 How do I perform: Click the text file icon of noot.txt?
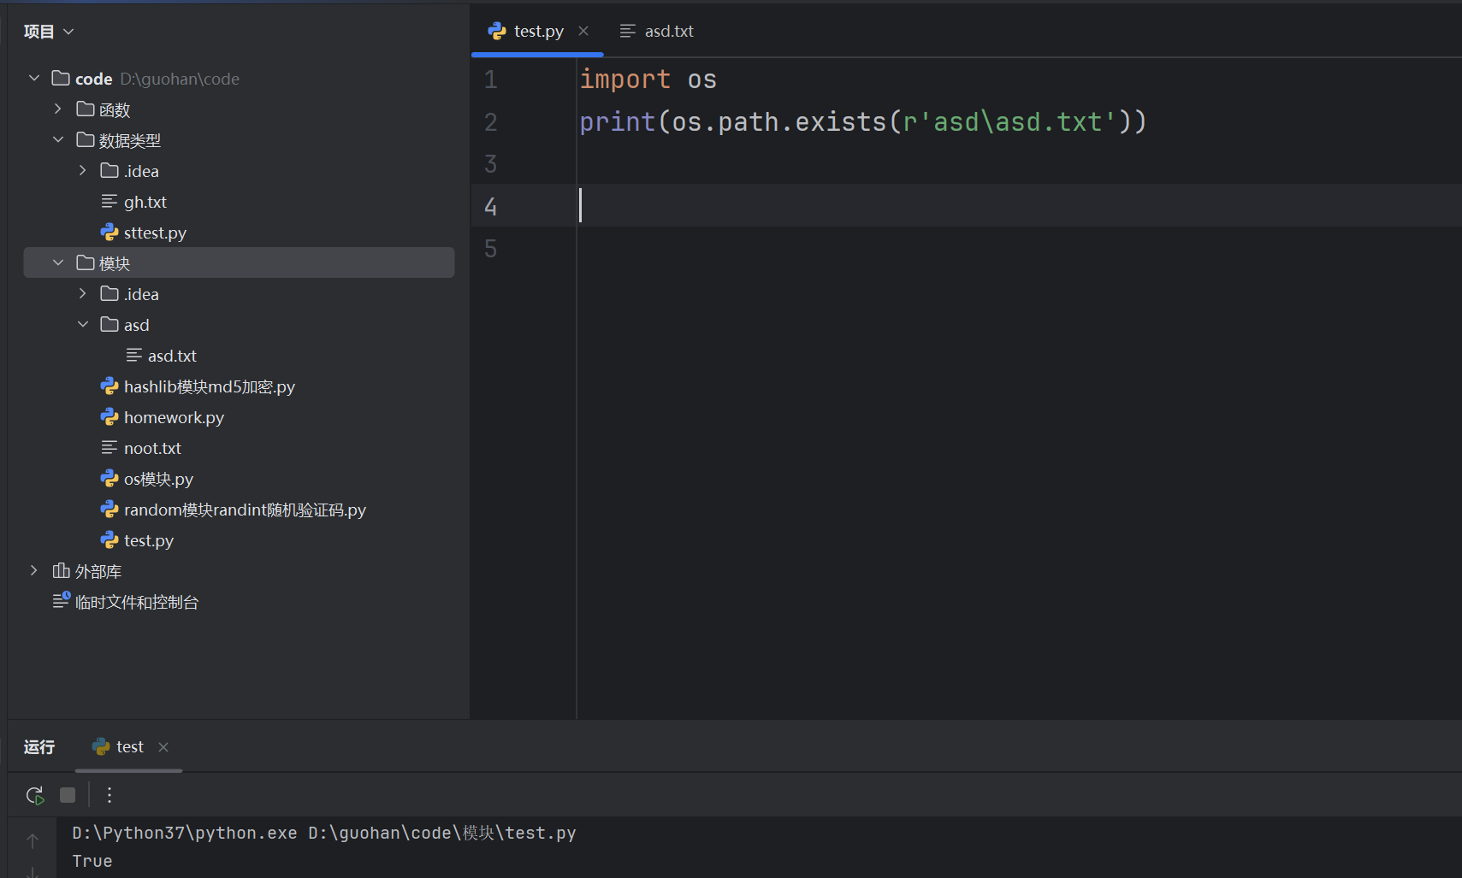click(x=110, y=448)
